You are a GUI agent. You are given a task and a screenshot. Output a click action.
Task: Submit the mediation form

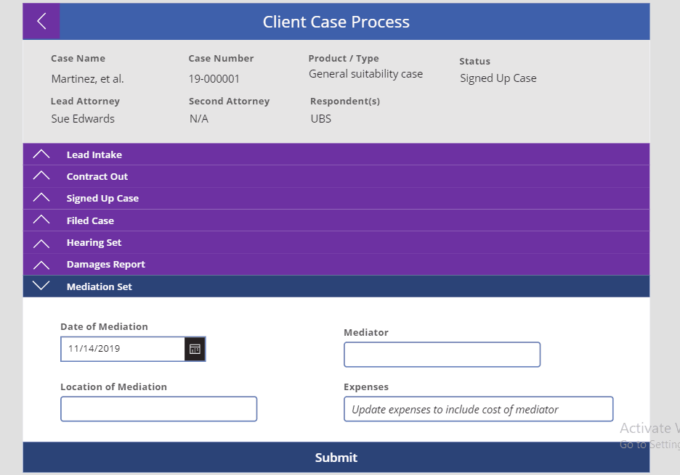[x=336, y=458]
